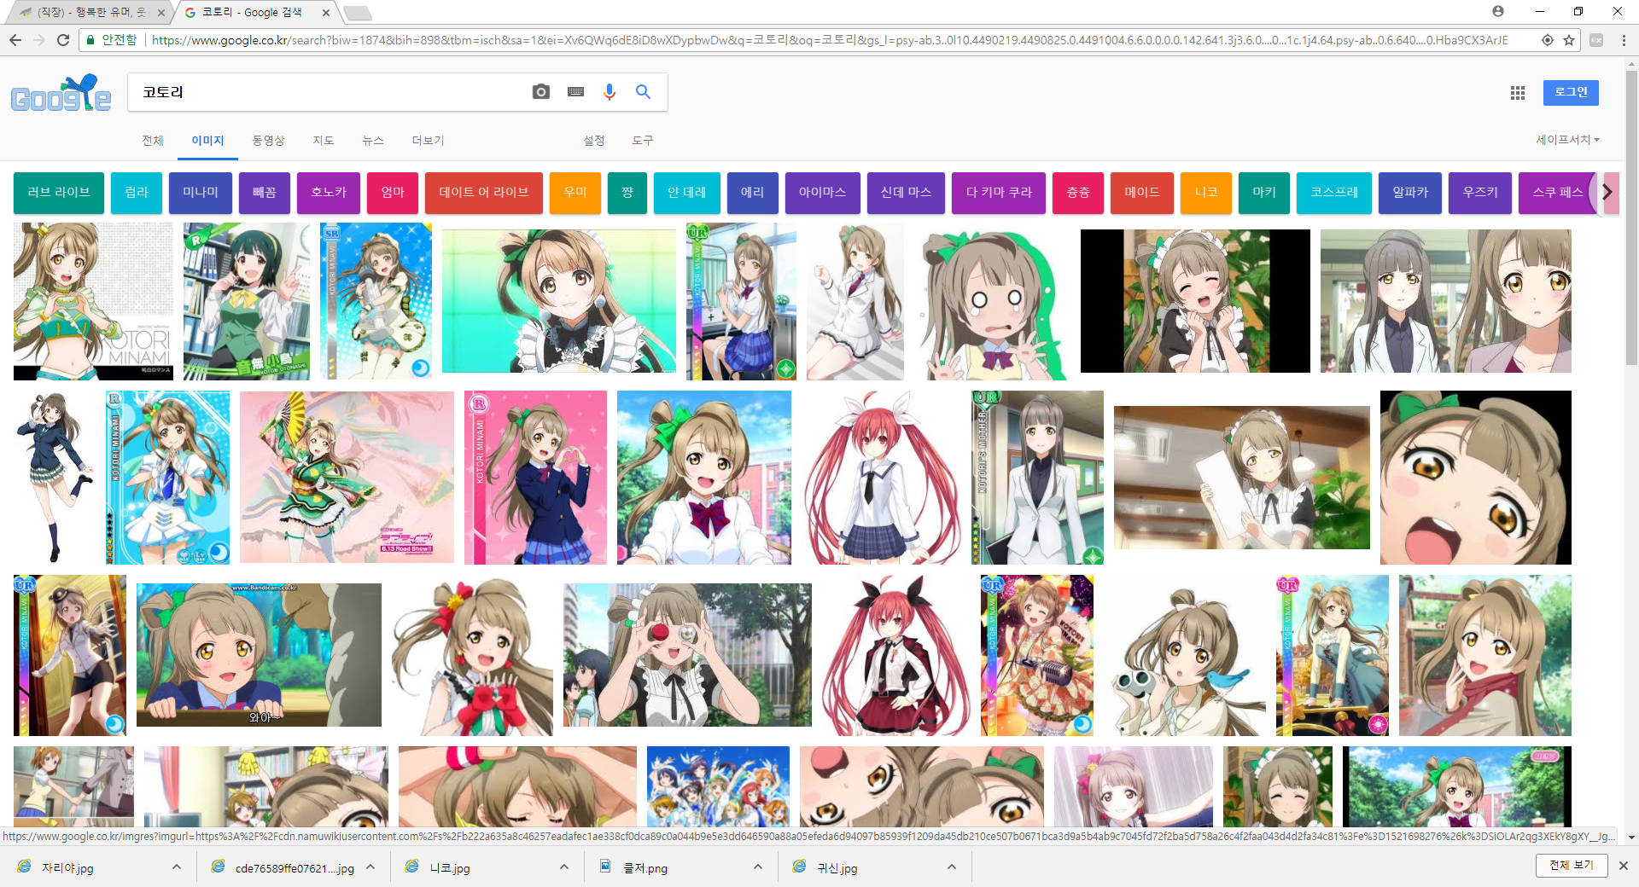Open options for 자리야.jpg download
The height and width of the screenshot is (887, 1639).
177,867
